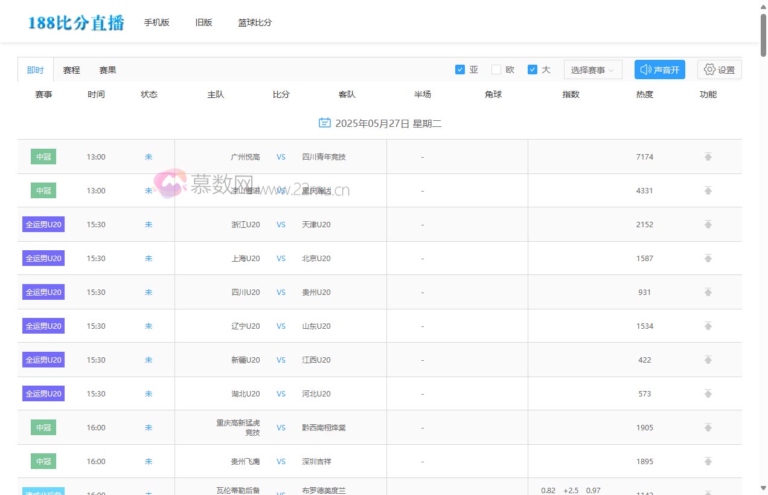Uncheck the 亚 checkbox

coord(460,69)
